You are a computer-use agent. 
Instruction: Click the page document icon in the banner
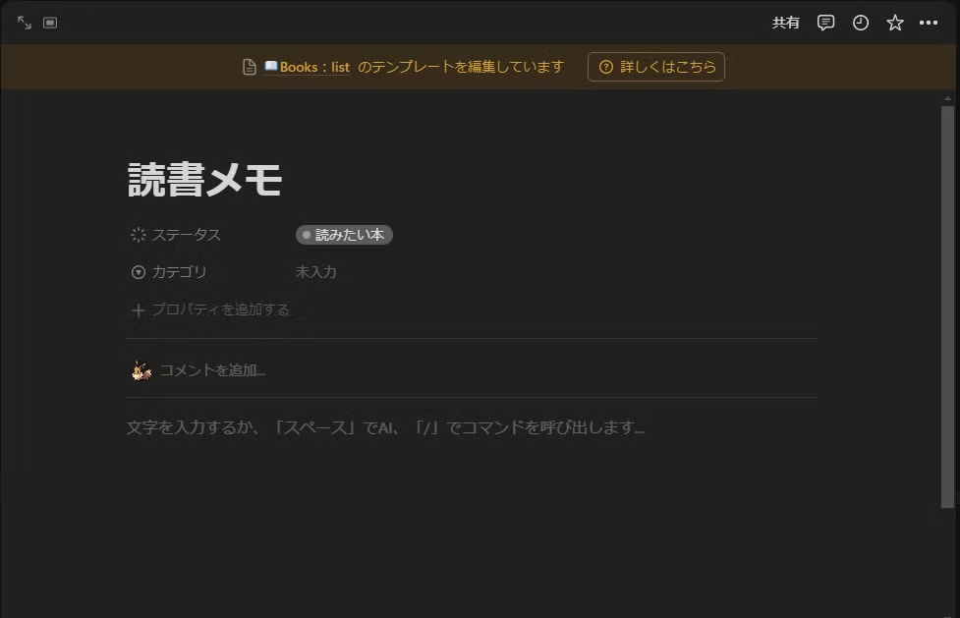pos(250,67)
